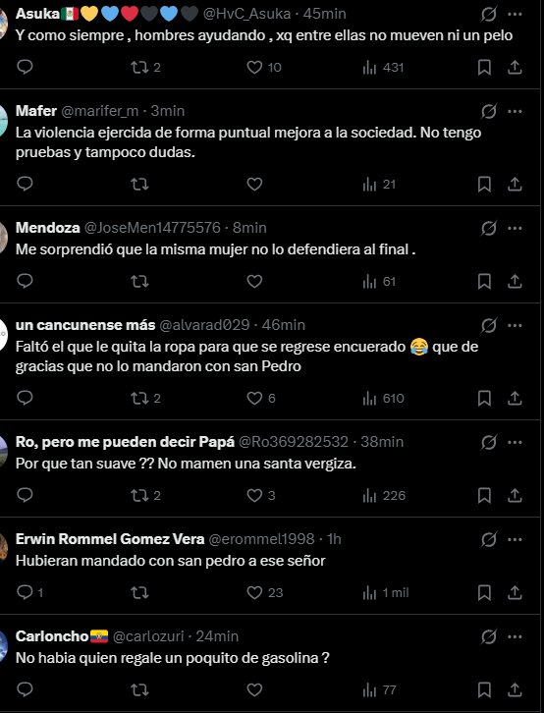Retweet Asuka's tweet about hombres ayudando
This screenshot has width=544, height=713.
pyautogui.click(x=145, y=68)
